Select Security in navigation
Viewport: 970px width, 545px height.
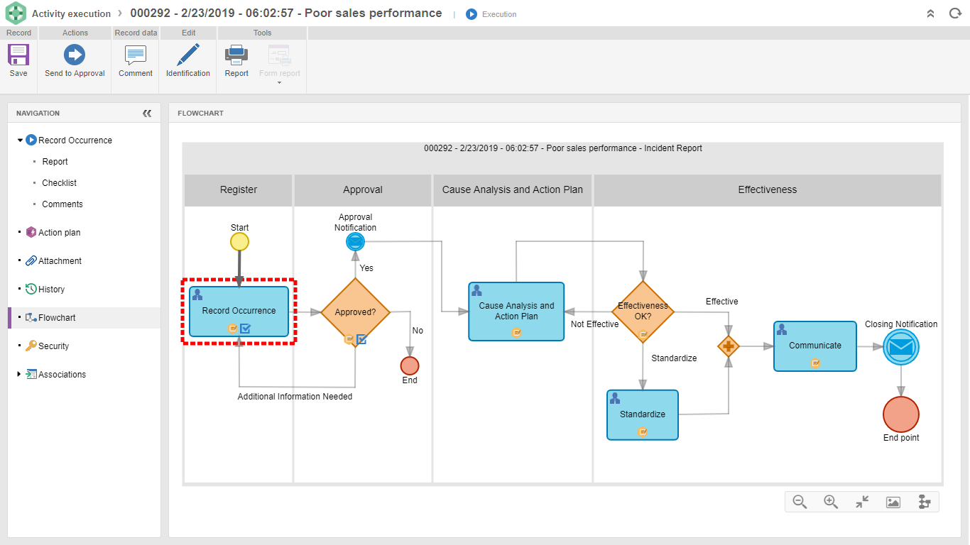[x=53, y=346]
